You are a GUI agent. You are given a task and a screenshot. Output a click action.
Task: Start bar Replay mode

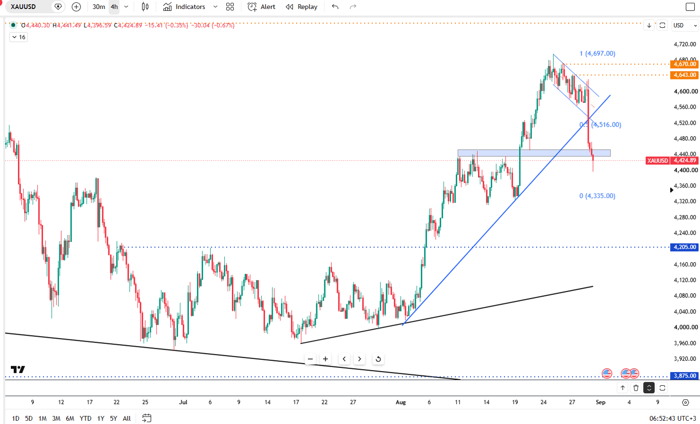[x=301, y=7]
